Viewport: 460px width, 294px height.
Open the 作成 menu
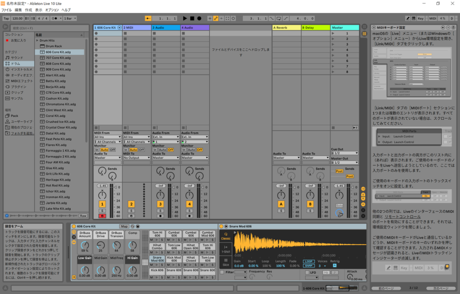coord(28,10)
